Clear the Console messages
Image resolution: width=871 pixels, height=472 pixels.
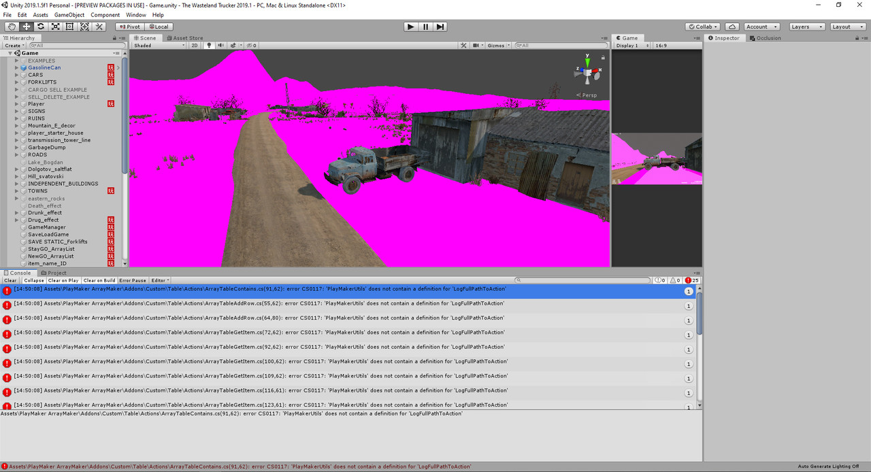click(x=10, y=280)
